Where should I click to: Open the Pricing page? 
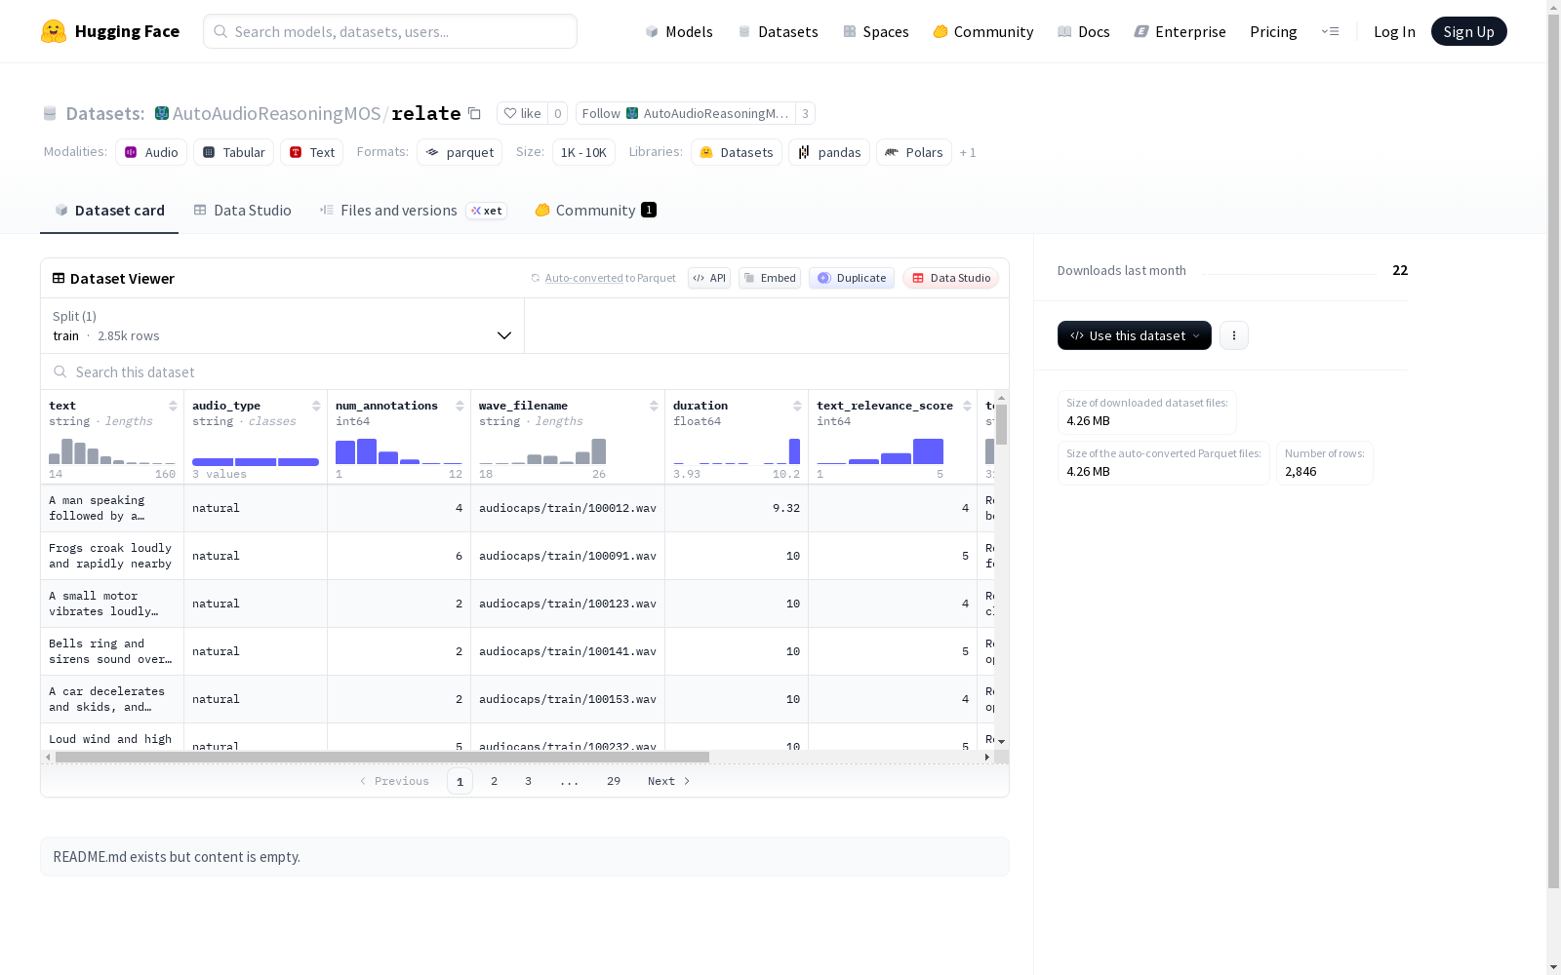(x=1273, y=31)
